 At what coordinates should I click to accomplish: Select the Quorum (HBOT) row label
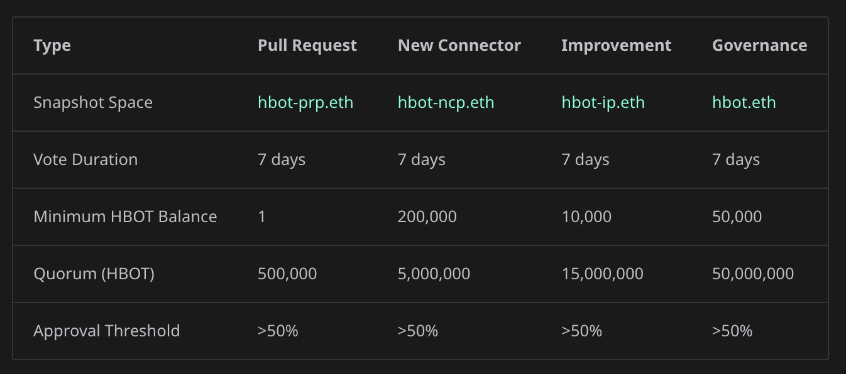[94, 274]
